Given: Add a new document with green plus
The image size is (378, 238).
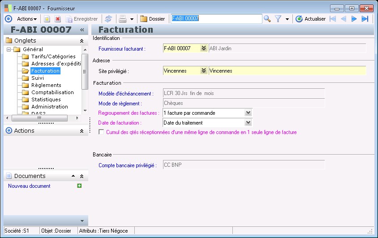Looking at the screenshot, I should tap(79, 186).
